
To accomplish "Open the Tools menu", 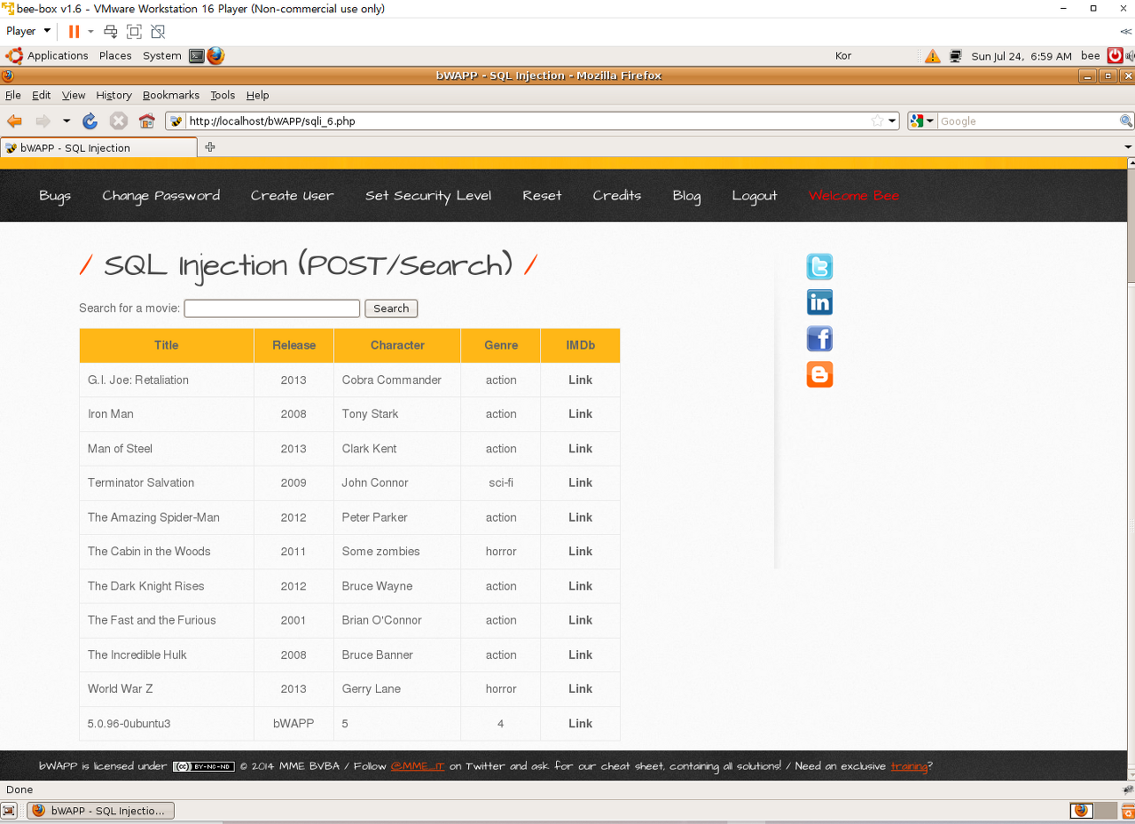I will tap(223, 95).
